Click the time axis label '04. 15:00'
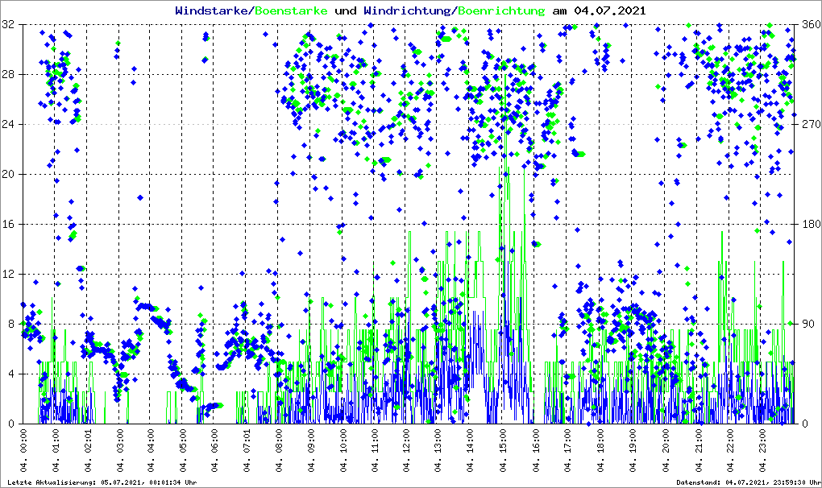The height and width of the screenshot is (488, 822). (502, 450)
